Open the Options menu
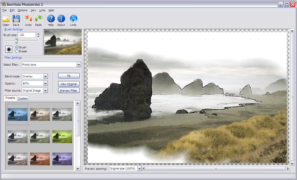The width and height of the screenshot is (297, 180). [23, 10]
